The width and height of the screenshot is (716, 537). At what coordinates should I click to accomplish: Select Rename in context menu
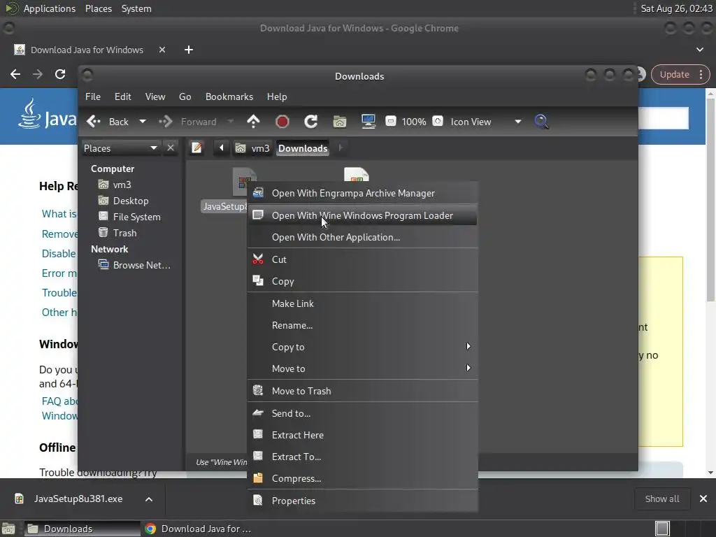pos(363,326)
